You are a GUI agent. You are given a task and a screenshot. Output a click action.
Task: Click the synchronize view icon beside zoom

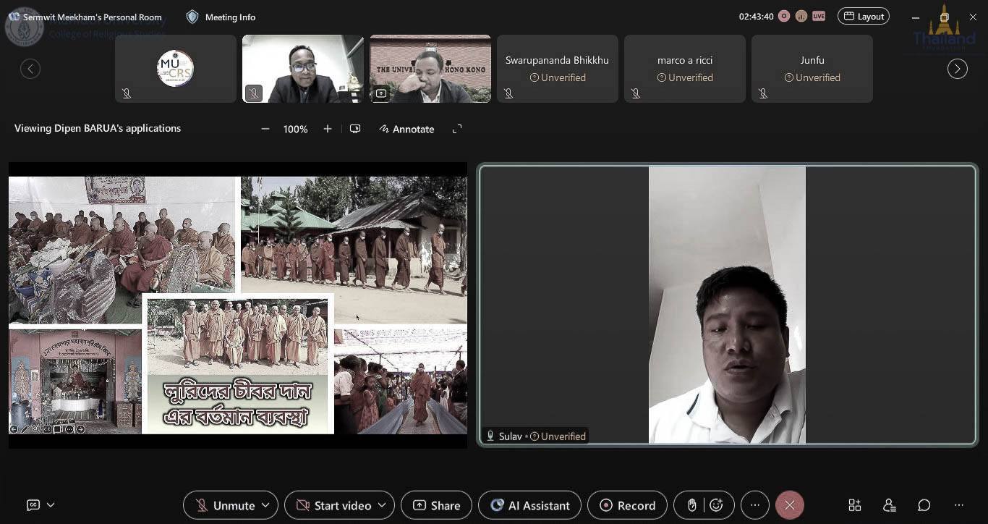click(355, 129)
